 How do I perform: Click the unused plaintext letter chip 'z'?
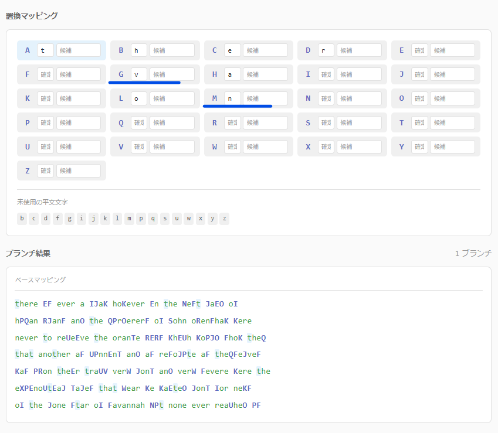pos(224,219)
